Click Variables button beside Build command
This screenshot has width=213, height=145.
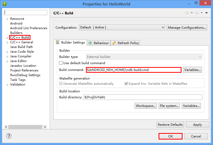192,70
